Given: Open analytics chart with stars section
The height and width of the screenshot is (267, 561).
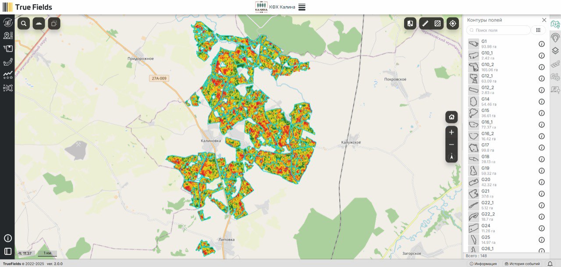Looking at the screenshot, I should pos(7,75).
